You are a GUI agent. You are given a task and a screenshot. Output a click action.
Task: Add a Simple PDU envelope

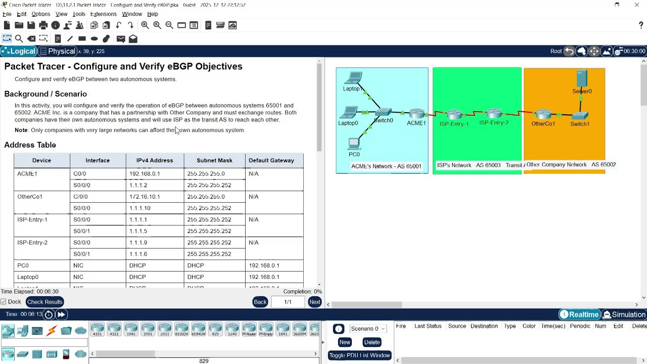pos(121,38)
